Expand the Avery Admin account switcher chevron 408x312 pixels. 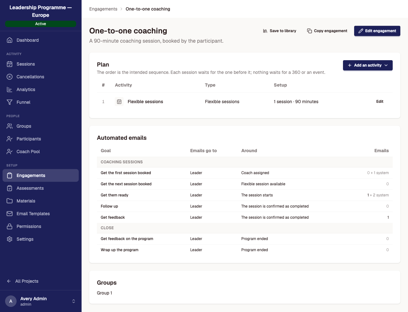point(74,301)
